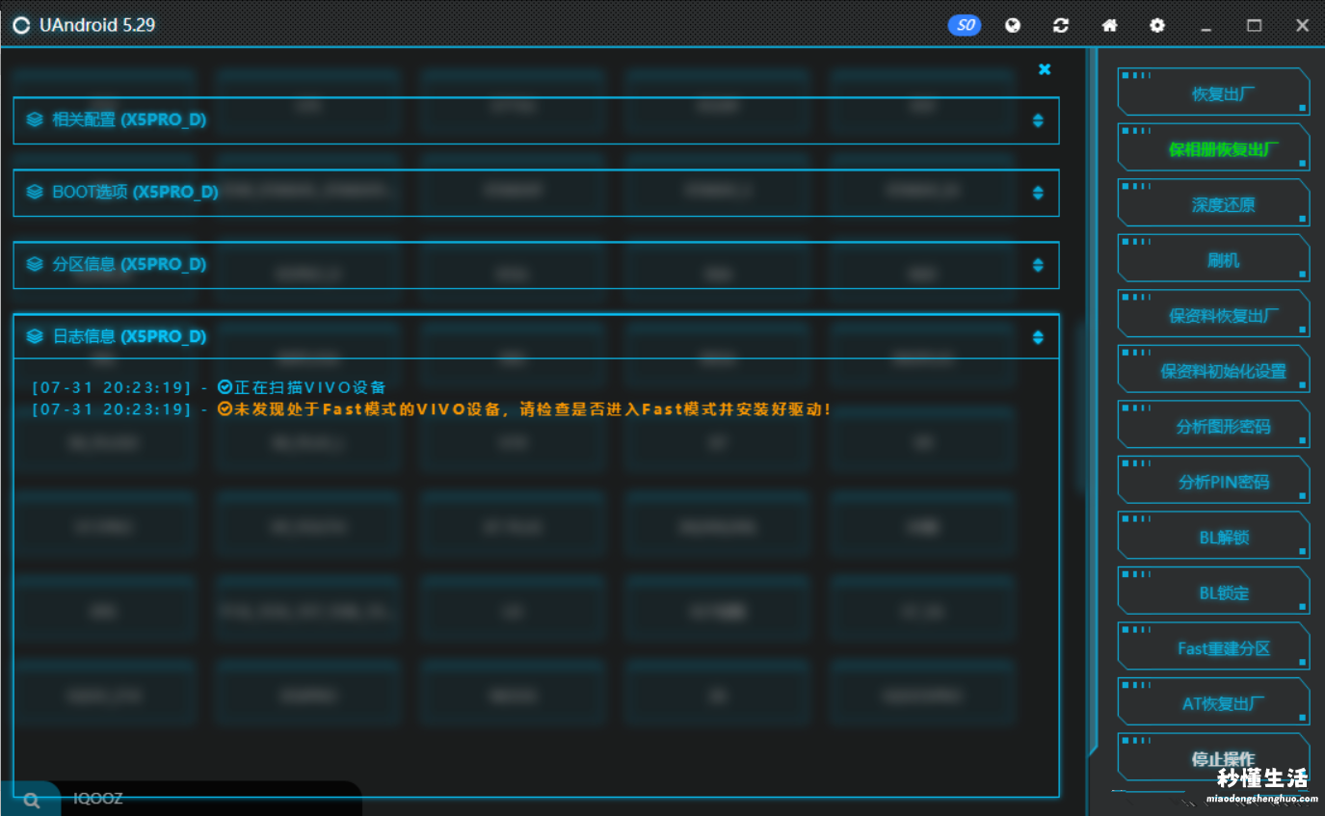Click 相关配置 (X5PRO_D) header text

tap(129, 119)
